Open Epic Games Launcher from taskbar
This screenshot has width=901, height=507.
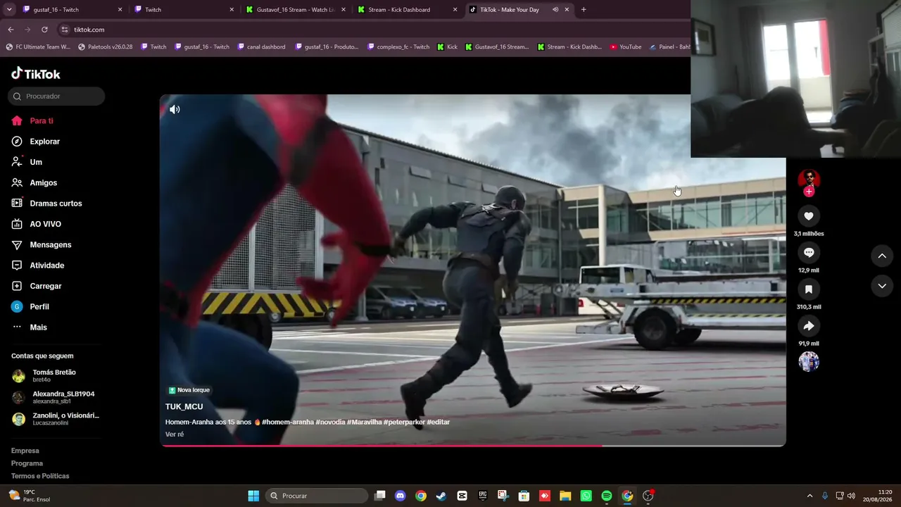(483, 496)
